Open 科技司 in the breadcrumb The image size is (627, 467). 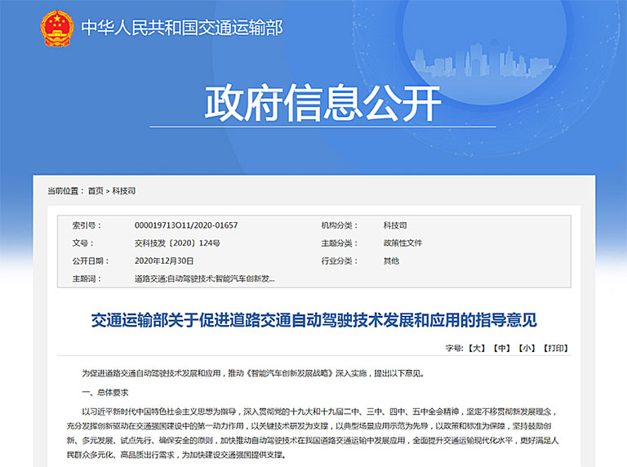(124, 191)
